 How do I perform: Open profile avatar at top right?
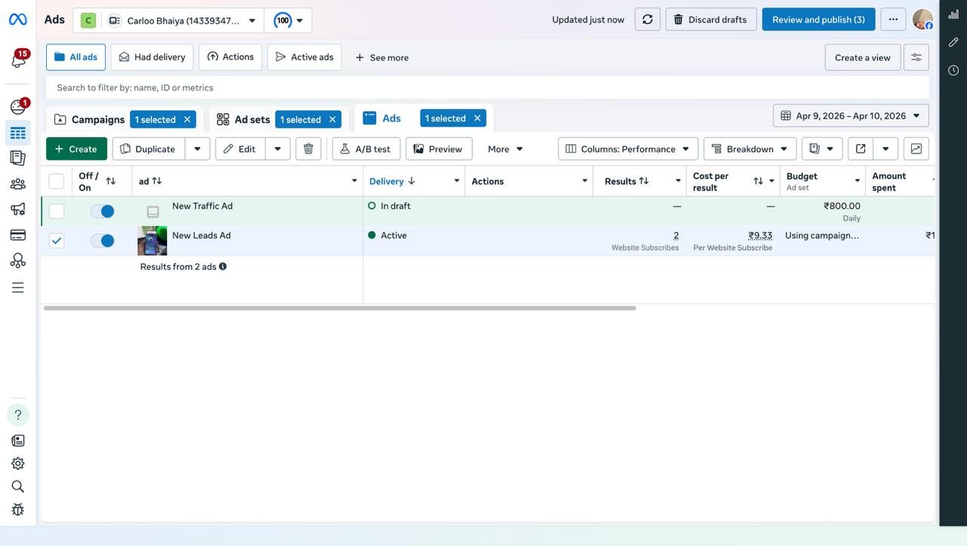922,20
